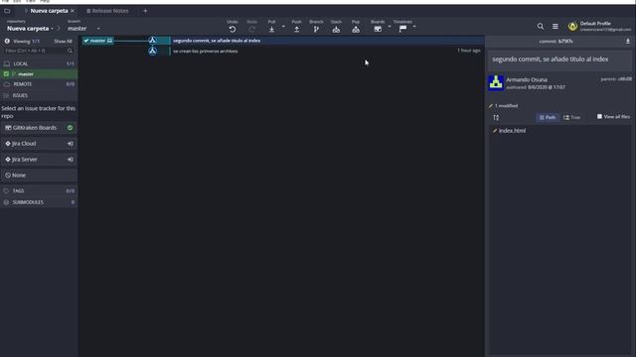Open Timelines from toolbar
636x357 pixels.
point(402,29)
